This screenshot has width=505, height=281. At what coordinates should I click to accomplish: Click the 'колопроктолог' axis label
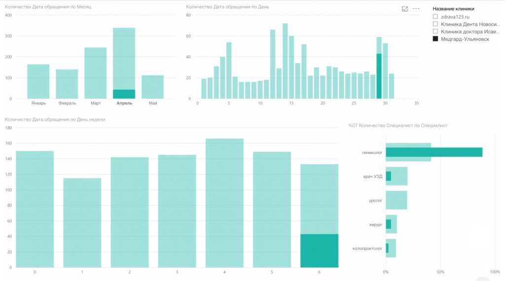[x=367, y=248]
